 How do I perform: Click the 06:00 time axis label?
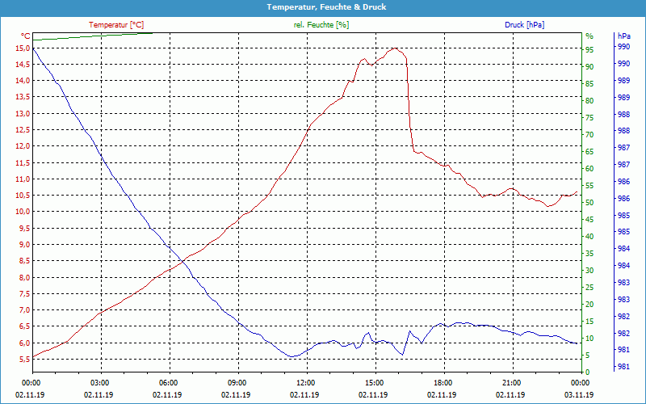169,382
